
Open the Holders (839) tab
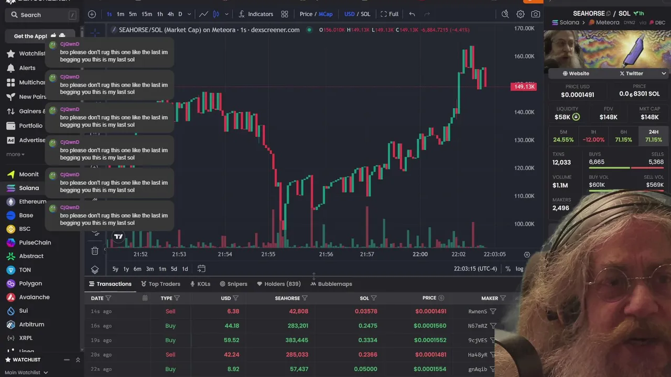(x=278, y=284)
